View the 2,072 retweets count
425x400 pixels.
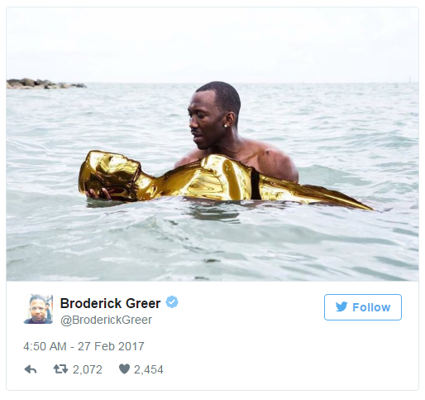coord(88,369)
